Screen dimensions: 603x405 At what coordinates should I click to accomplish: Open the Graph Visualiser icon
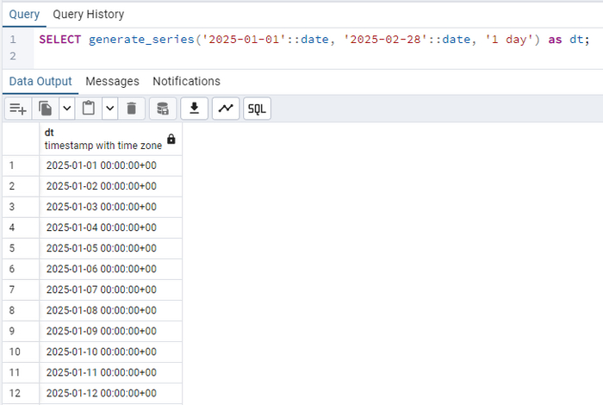click(x=226, y=109)
